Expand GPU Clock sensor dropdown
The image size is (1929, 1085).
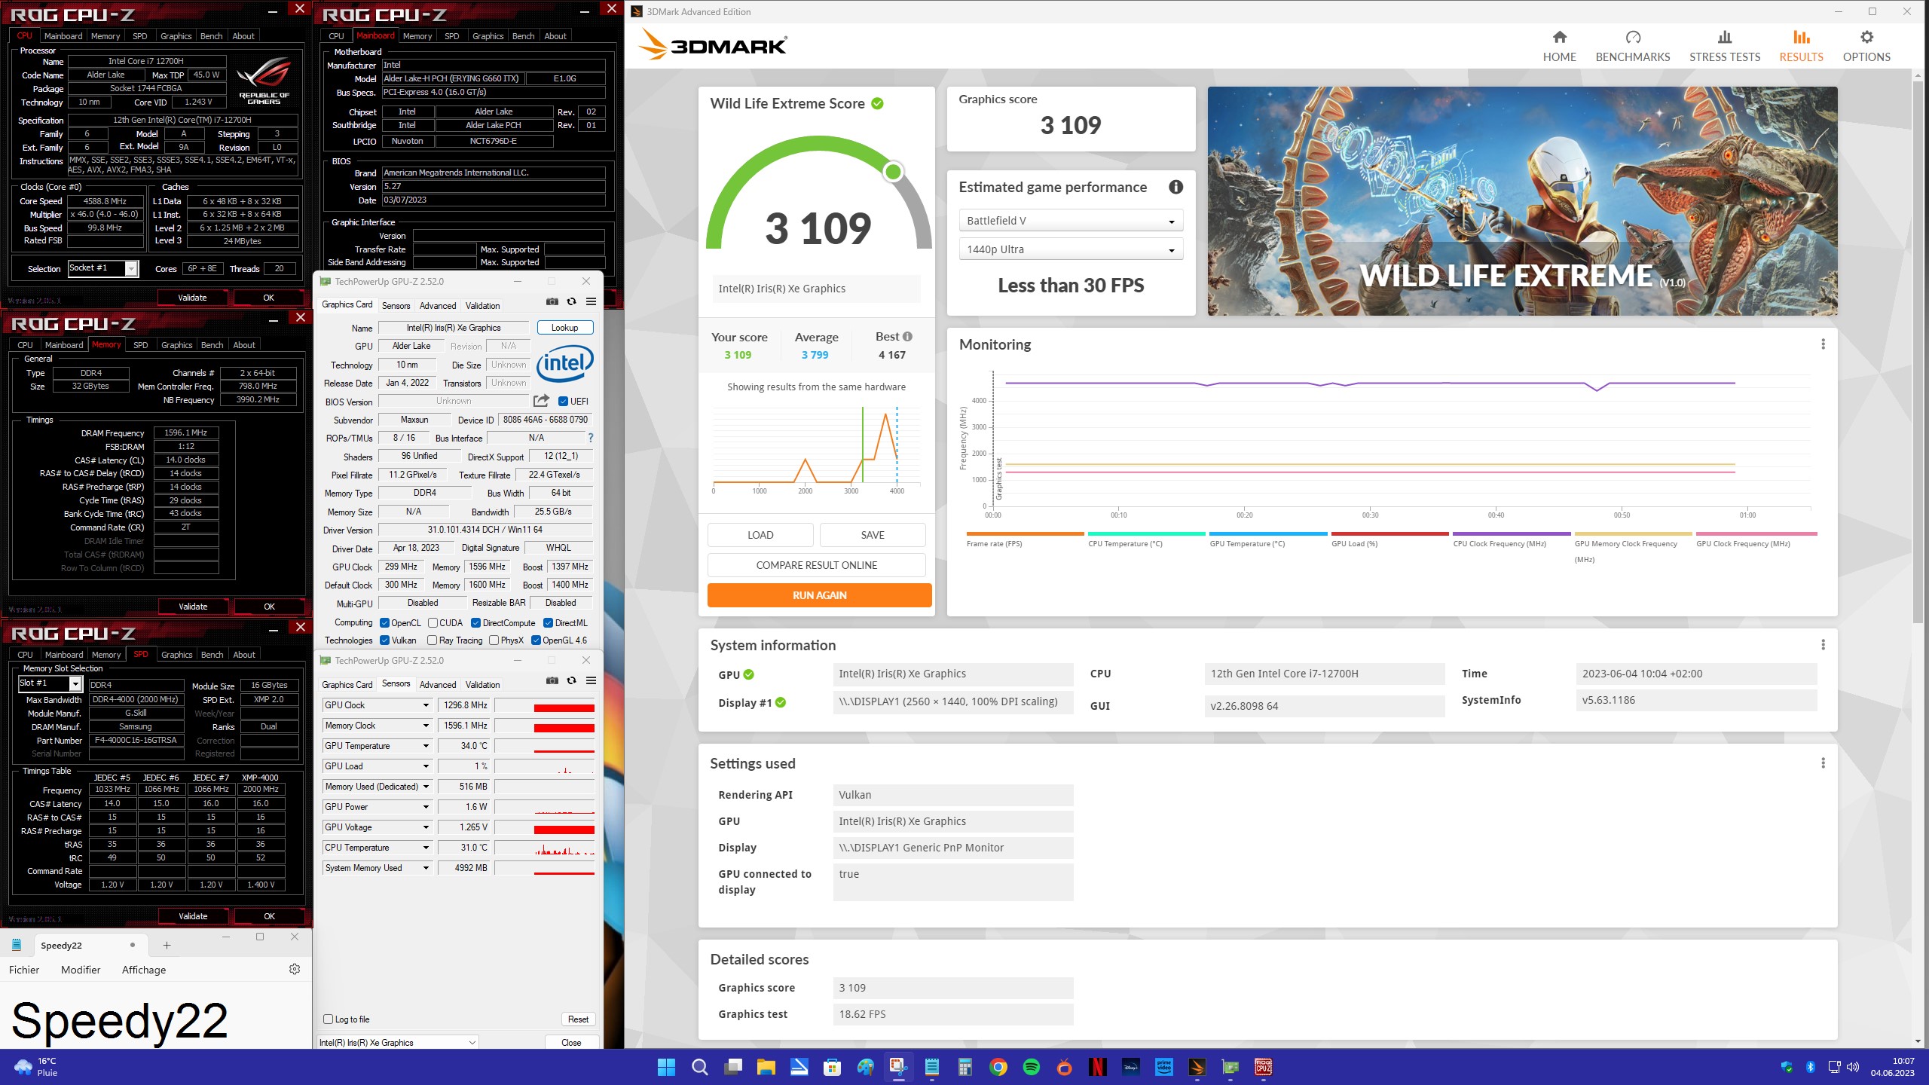coord(425,705)
